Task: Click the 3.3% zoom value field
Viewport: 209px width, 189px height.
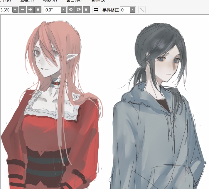Action: coord(5,10)
